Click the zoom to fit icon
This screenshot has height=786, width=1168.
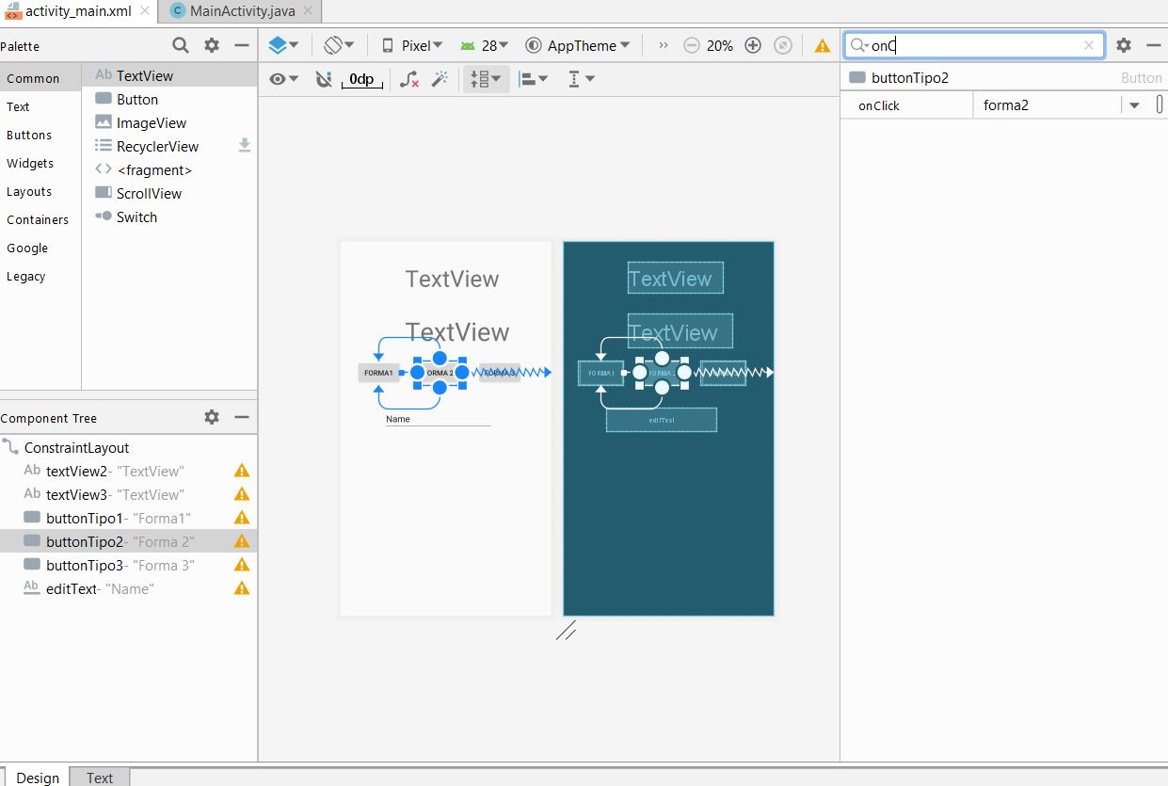(783, 45)
